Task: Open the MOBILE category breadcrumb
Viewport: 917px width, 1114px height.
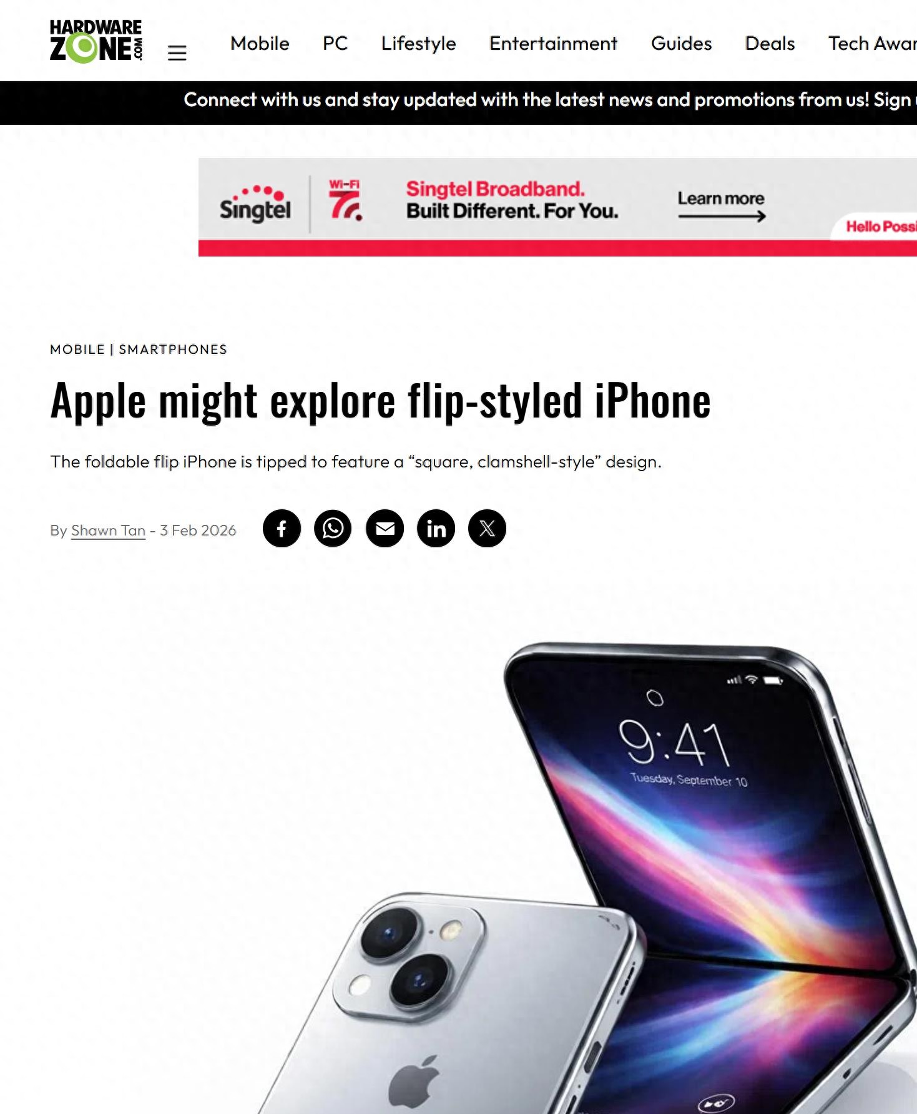Action: (77, 349)
